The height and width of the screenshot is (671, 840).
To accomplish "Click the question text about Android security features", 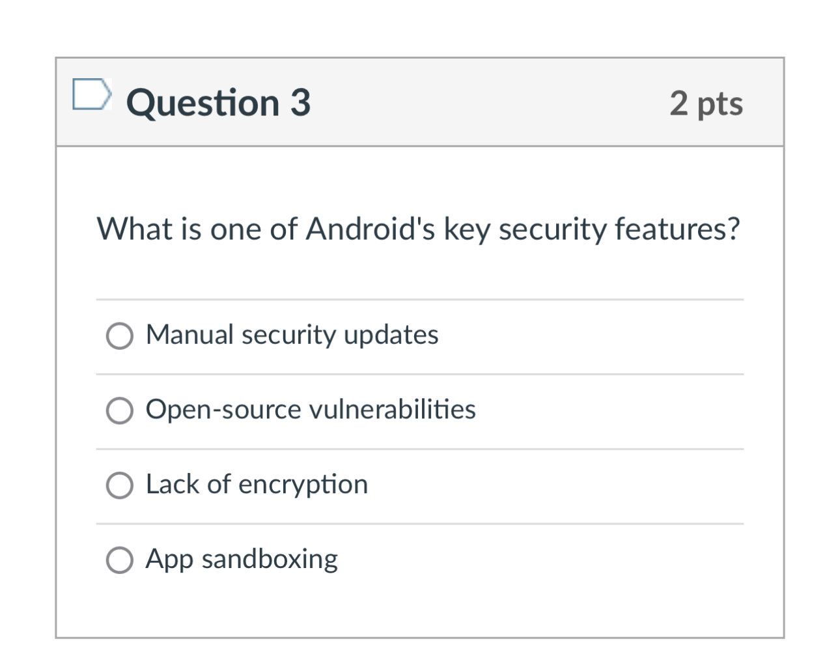I will pos(419,228).
